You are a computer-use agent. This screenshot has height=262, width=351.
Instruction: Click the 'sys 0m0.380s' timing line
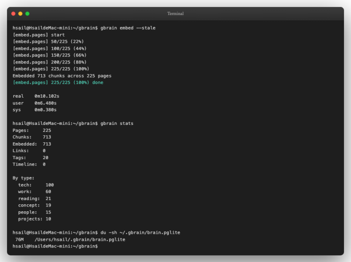click(34, 110)
